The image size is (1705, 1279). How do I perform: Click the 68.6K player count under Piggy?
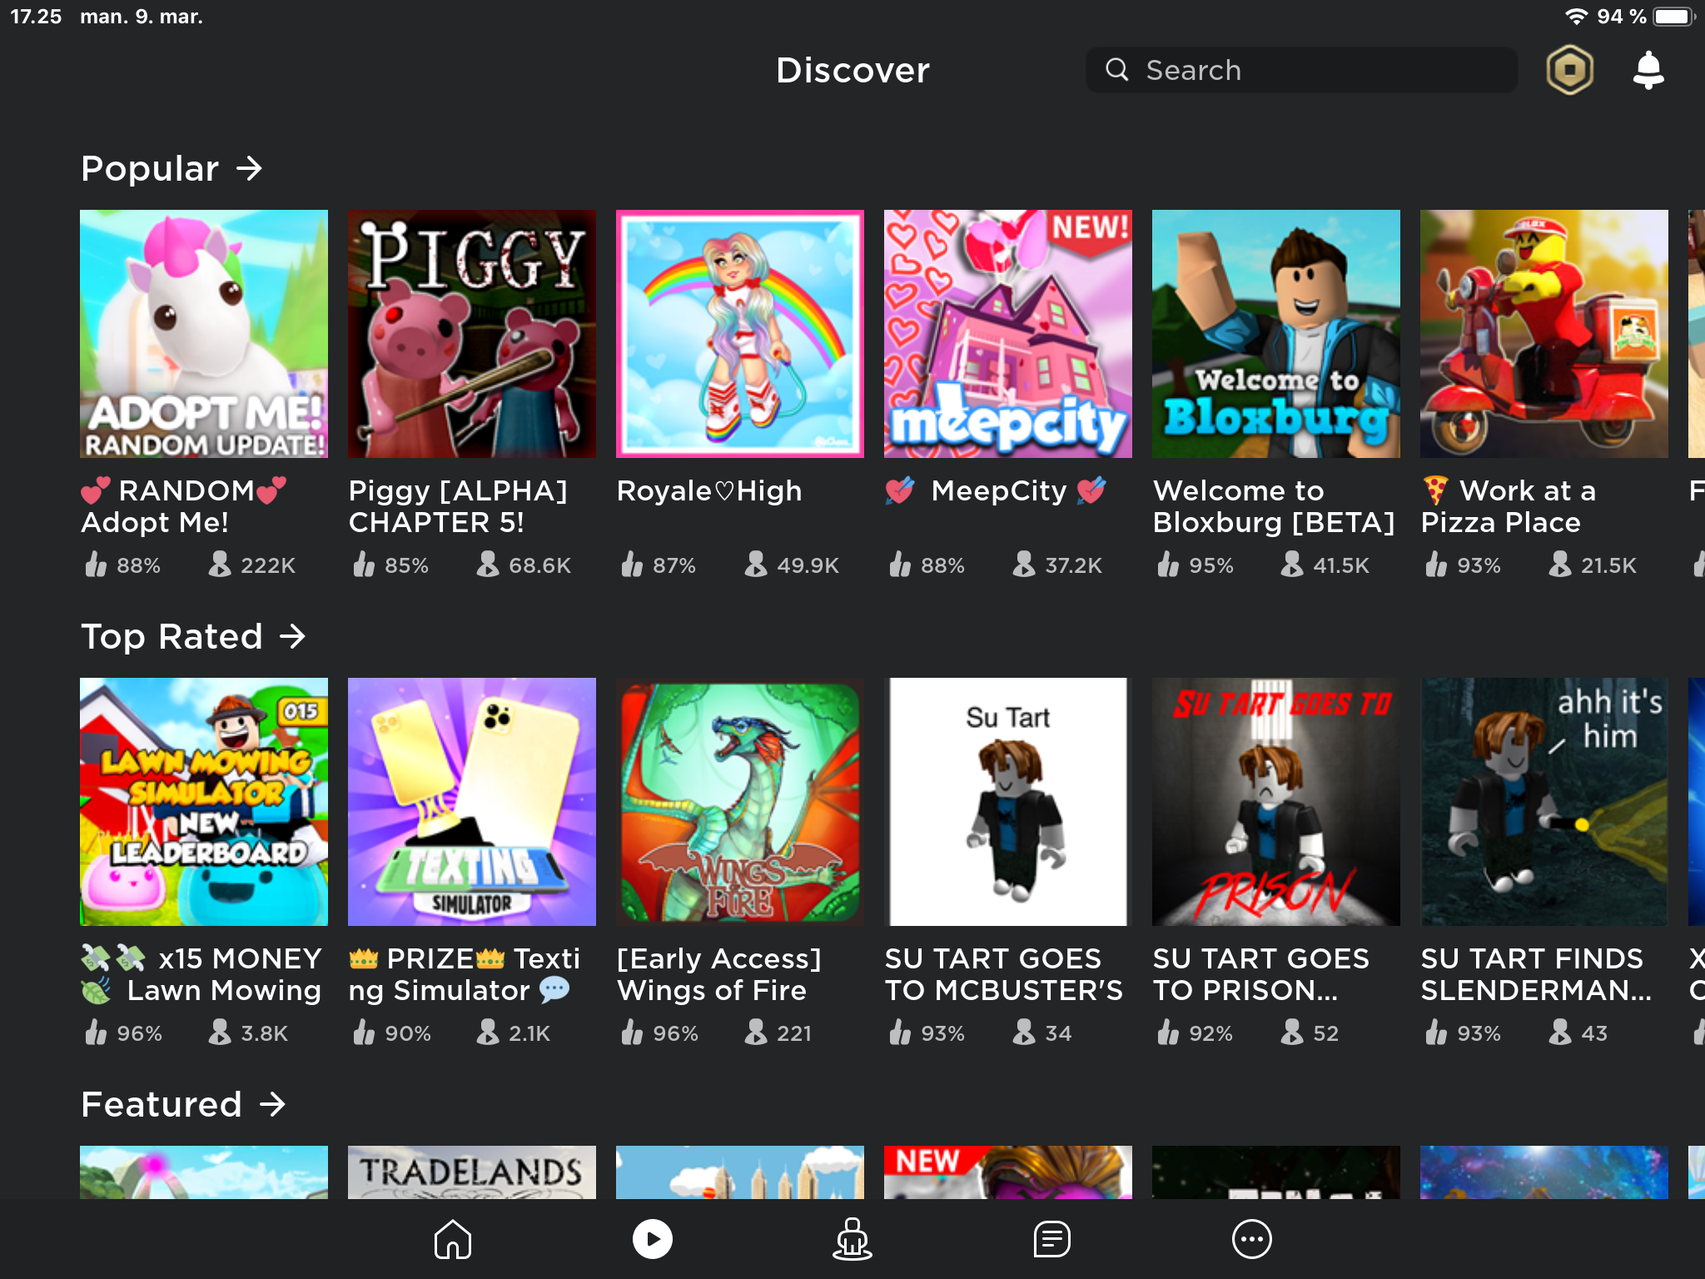point(524,565)
